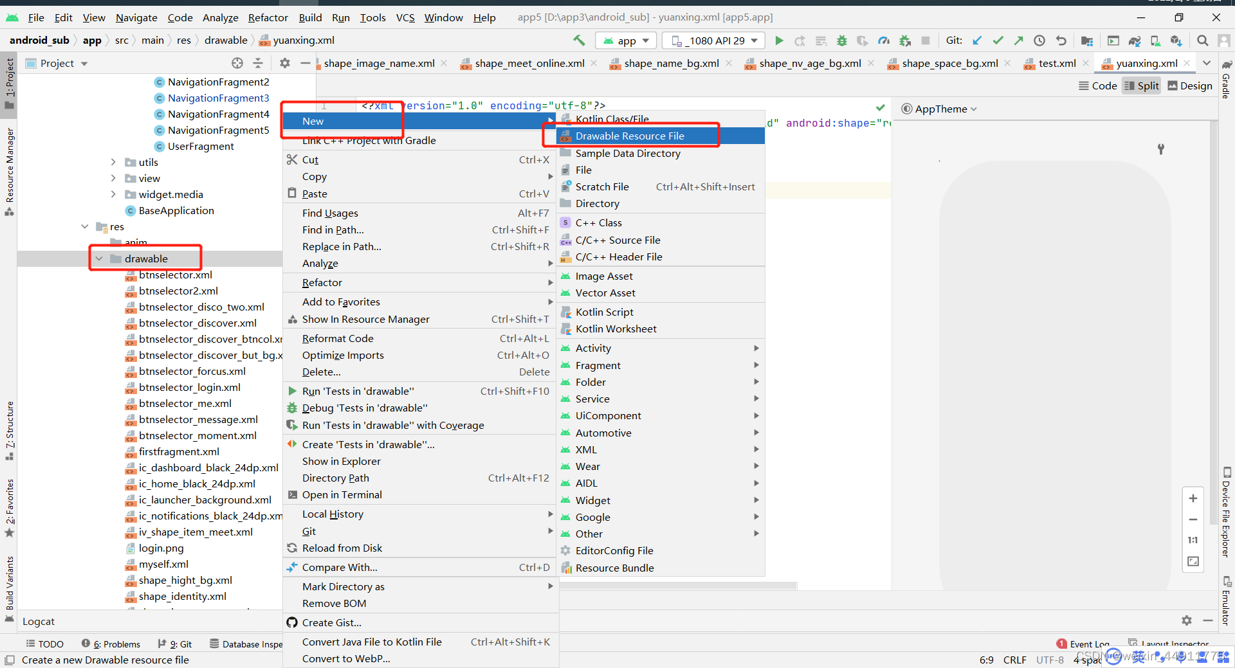Click CRLF line separator in status bar
Viewport: 1235px width, 668px height.
click(1014, 660)
